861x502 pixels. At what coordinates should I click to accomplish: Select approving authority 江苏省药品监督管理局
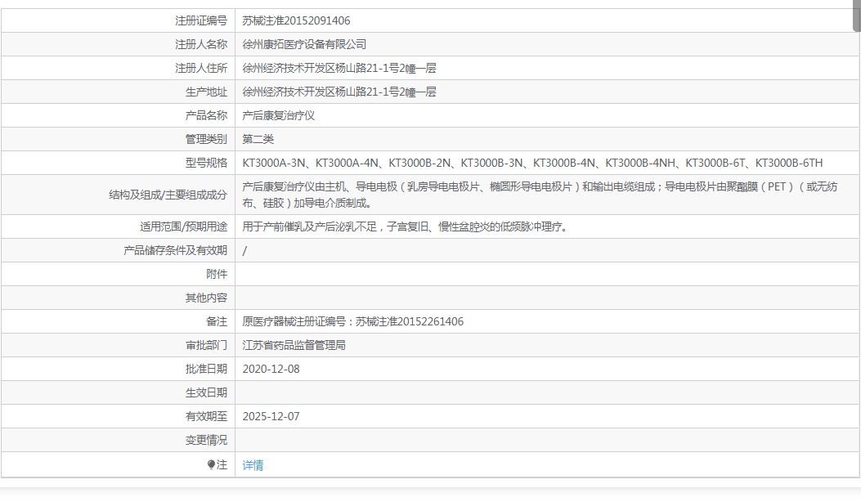[294, 345]
